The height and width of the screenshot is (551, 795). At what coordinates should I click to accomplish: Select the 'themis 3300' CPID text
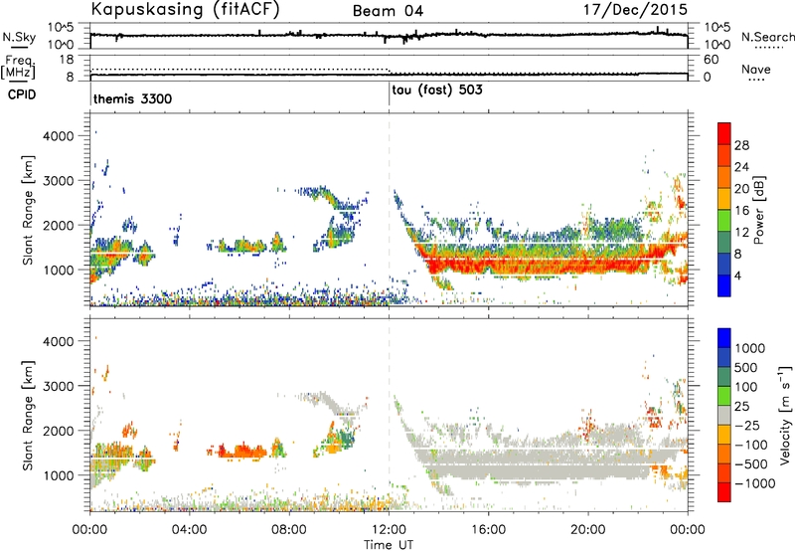[x=133, y=98]
